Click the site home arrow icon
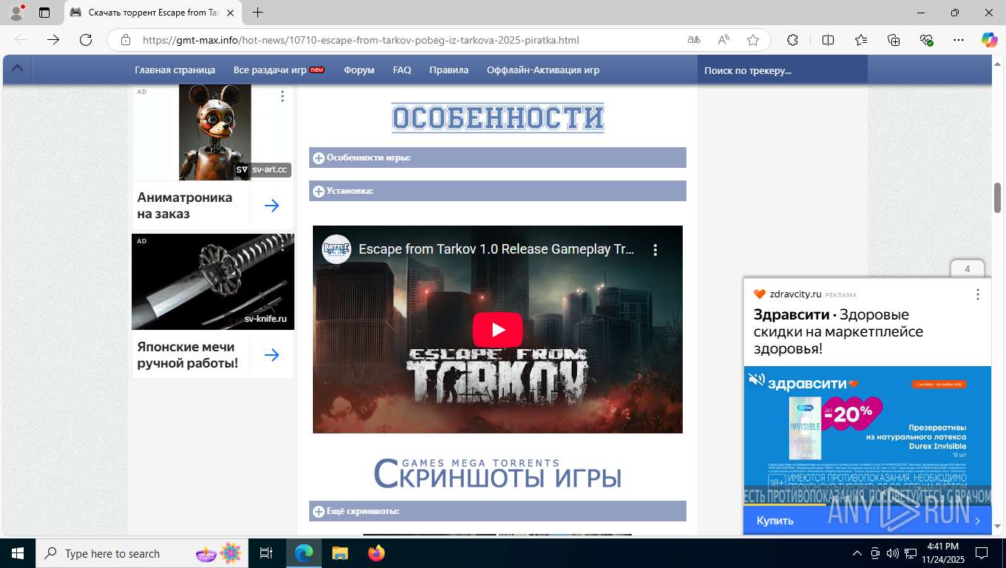The width and height of the screenshot is (1006, 568). pos(17,69)
